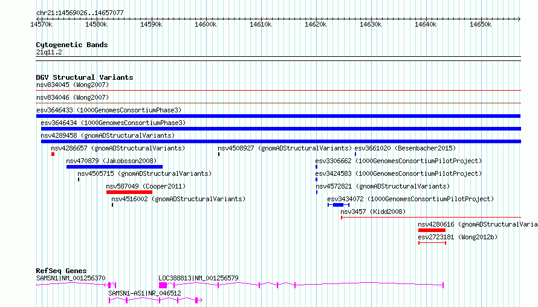Click the 14610k ruler position label
The height and width of the screenshot is (307, 538).
261,24
